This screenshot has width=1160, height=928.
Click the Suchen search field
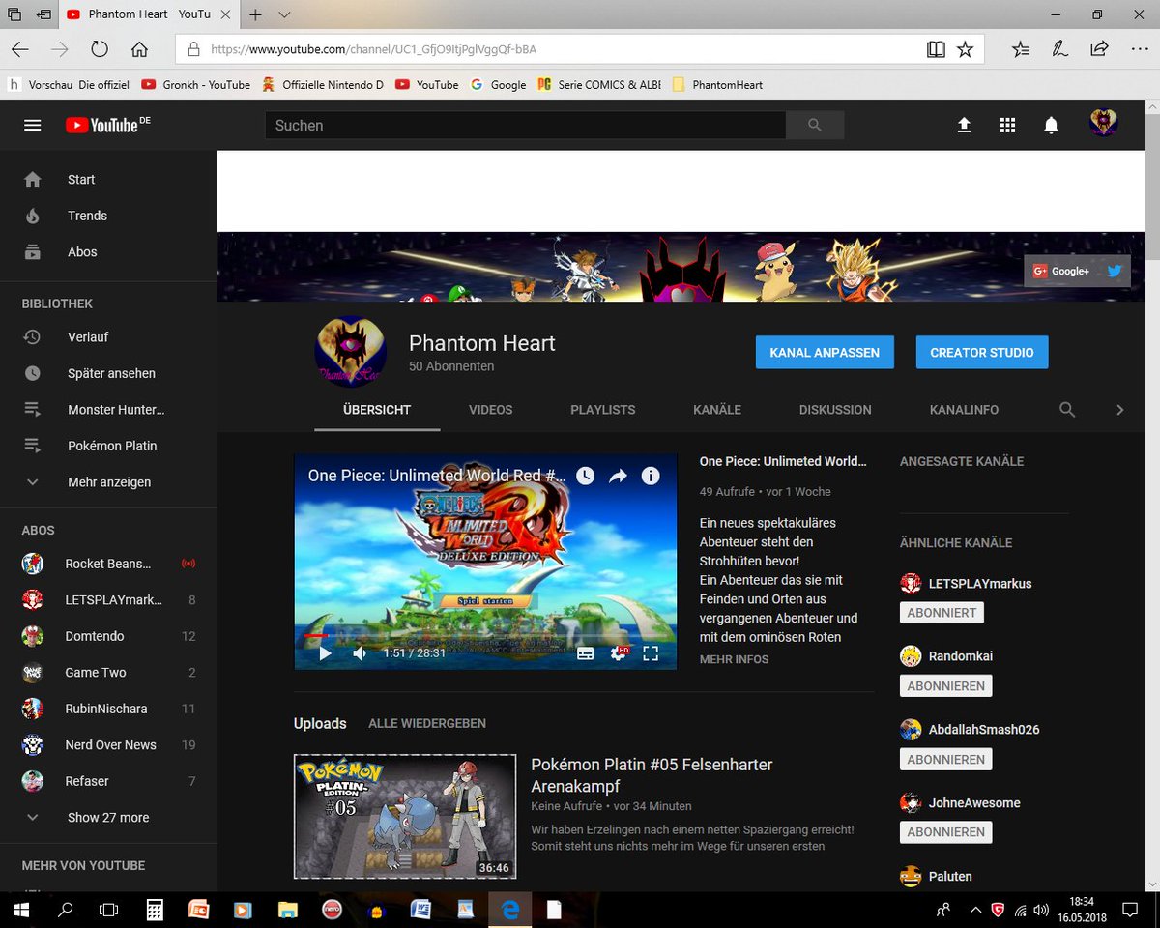coord(525,125)
